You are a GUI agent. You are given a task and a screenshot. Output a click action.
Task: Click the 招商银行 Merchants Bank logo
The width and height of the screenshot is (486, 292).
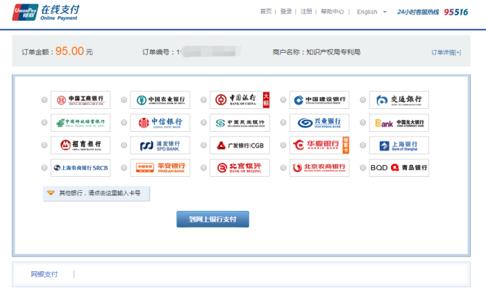click(x=81, y=145)
